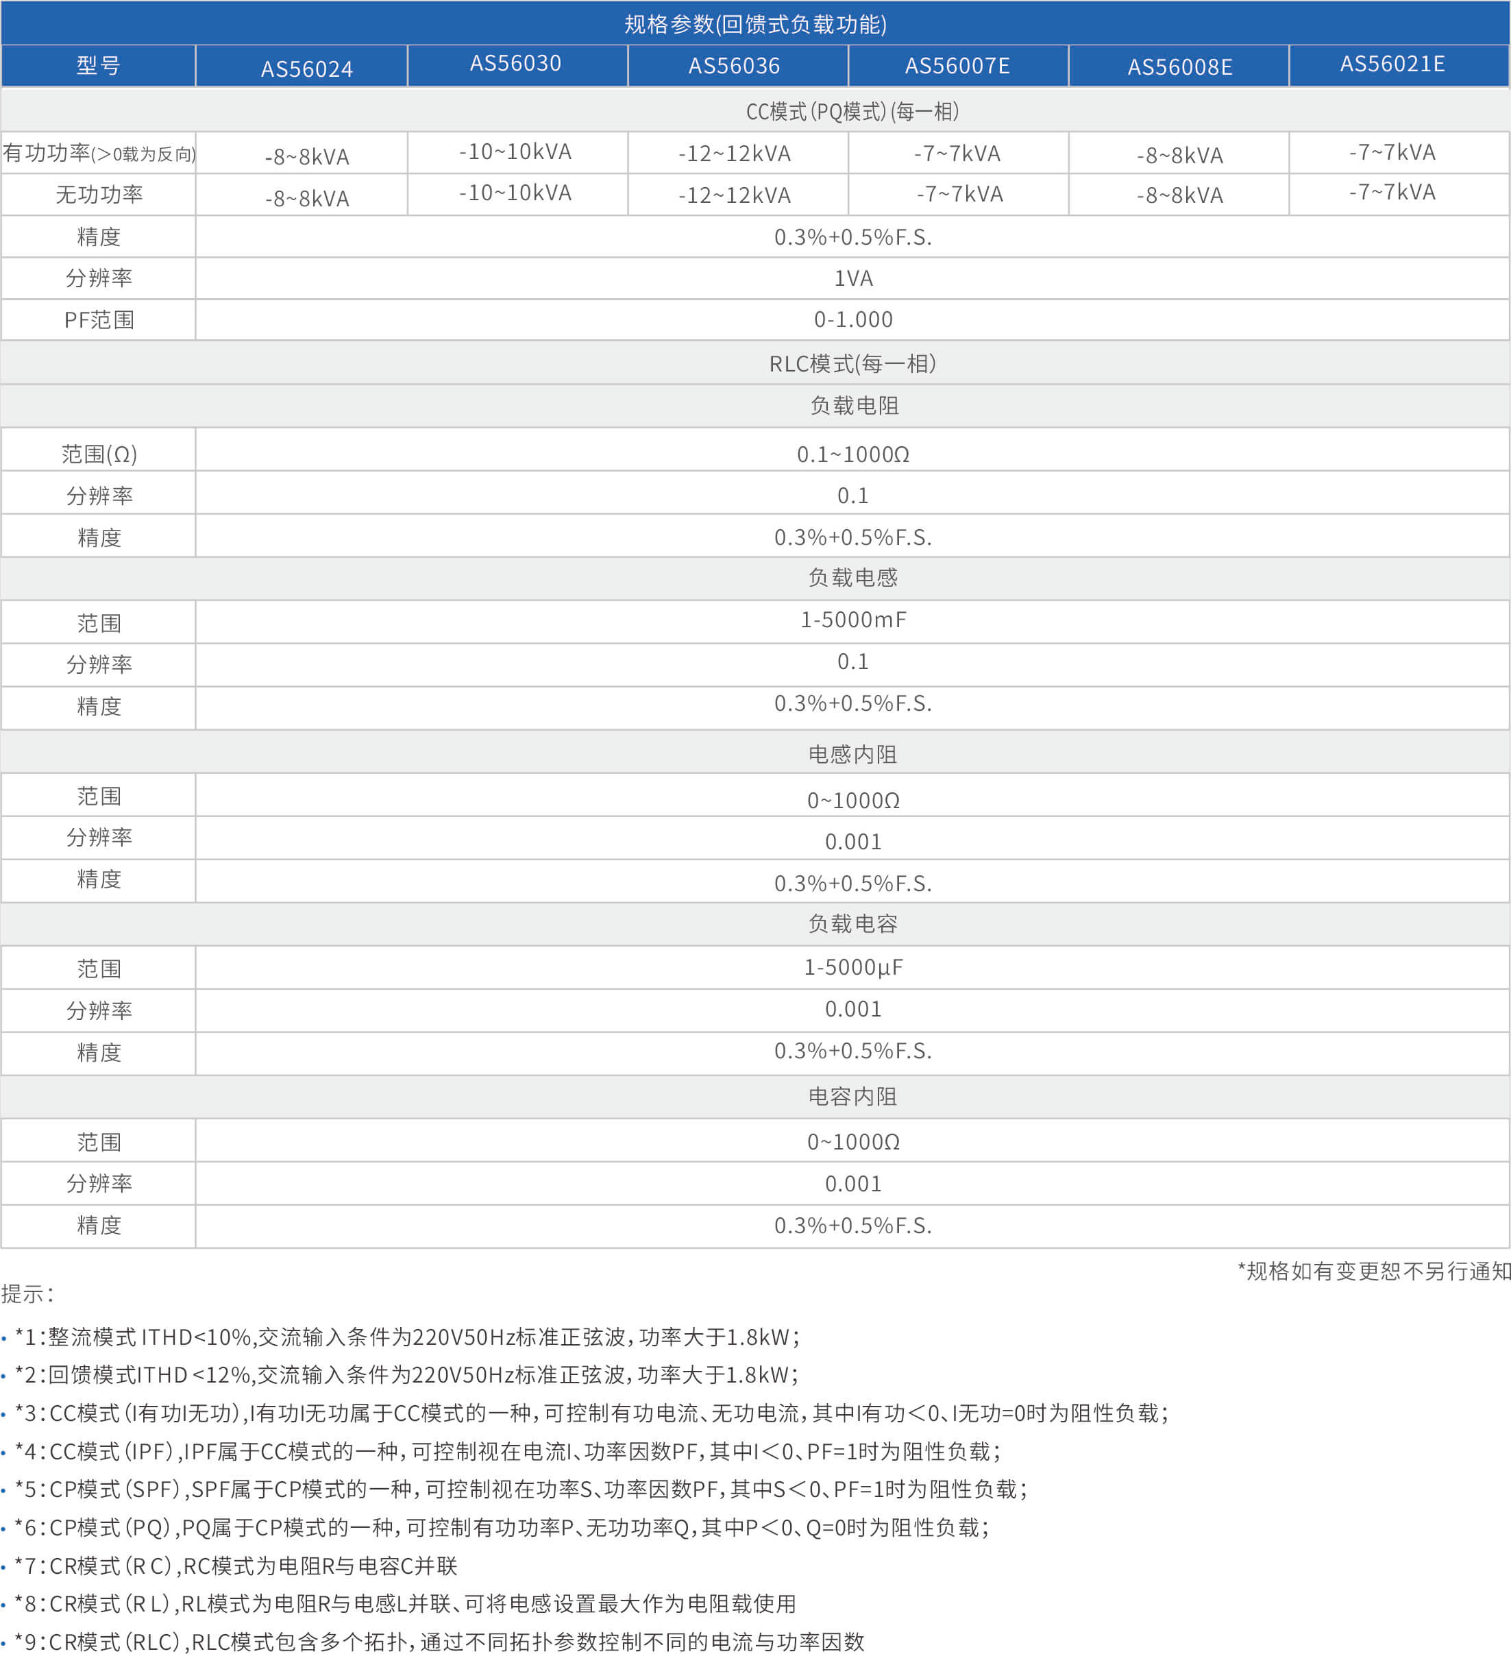1511x1654 pixels.
Task: Select the 1-5000μF capacitance value
Action: (x=852, y=966)
